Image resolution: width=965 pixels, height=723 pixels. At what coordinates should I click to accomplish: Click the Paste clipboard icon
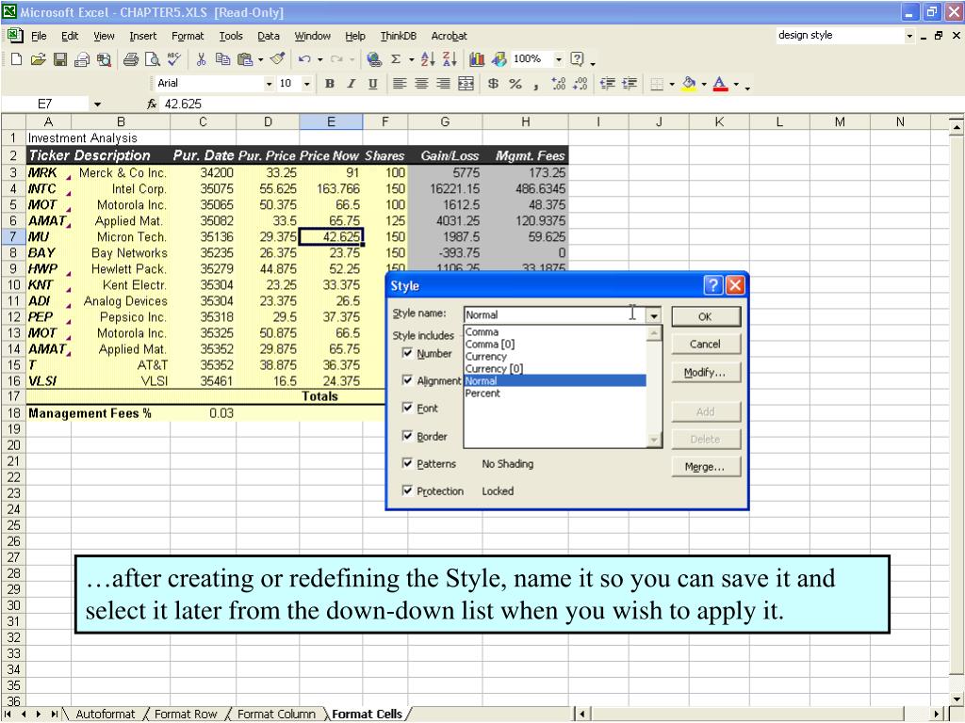click(245, 59)
